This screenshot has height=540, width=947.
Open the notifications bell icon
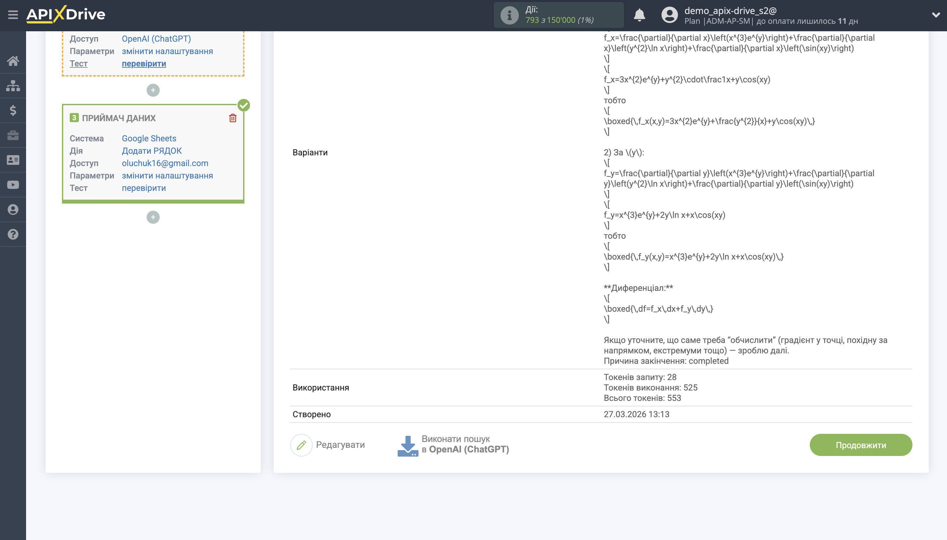[x=640, y=15]
